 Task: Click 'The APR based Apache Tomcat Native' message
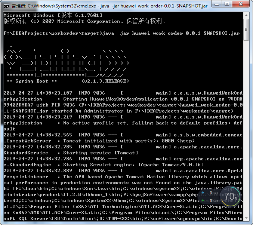[x=114, y=177]
